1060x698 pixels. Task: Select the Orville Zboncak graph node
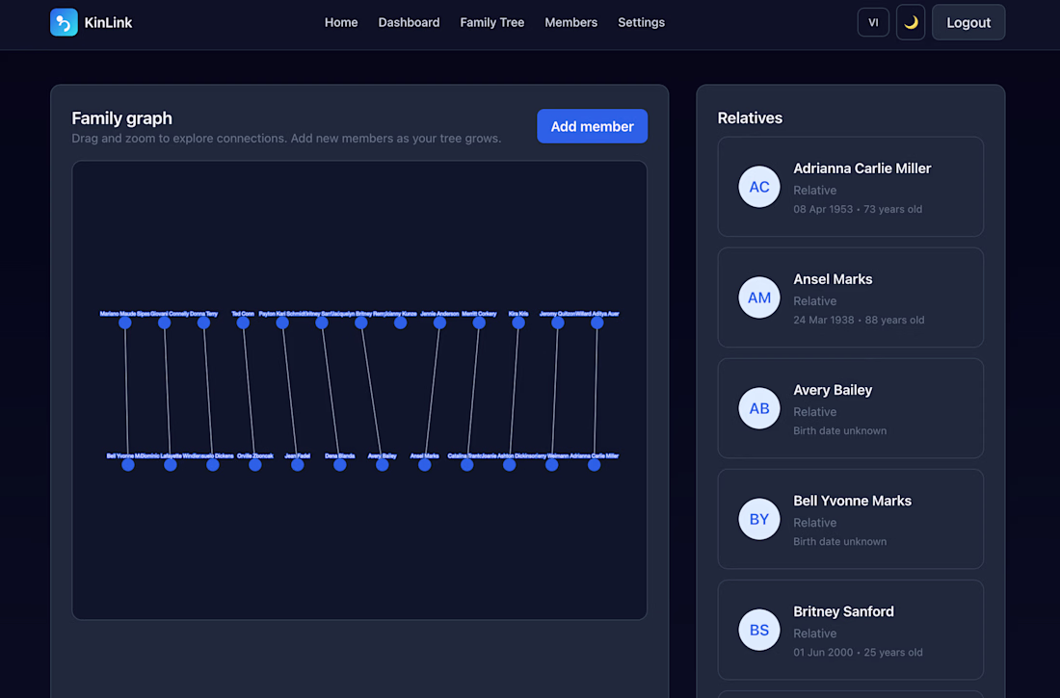point(254,465)
